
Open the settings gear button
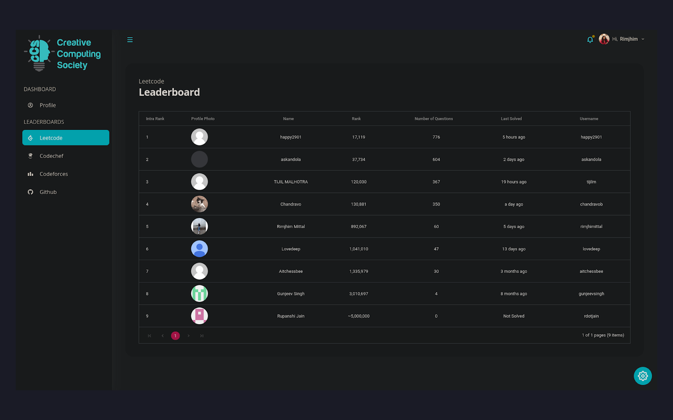(x=643, y=376)
